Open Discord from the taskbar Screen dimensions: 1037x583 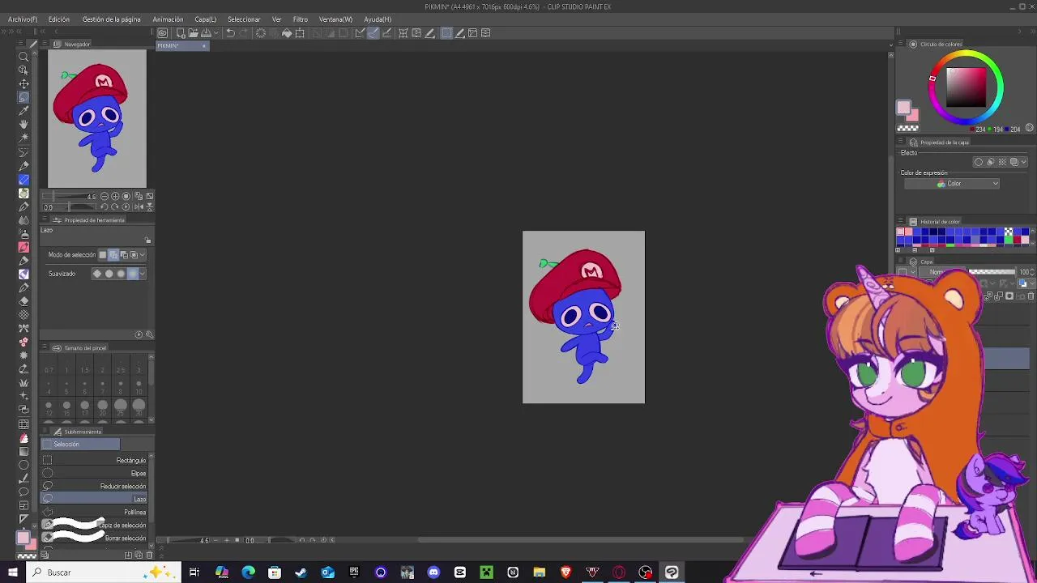(x=433, y=572)
